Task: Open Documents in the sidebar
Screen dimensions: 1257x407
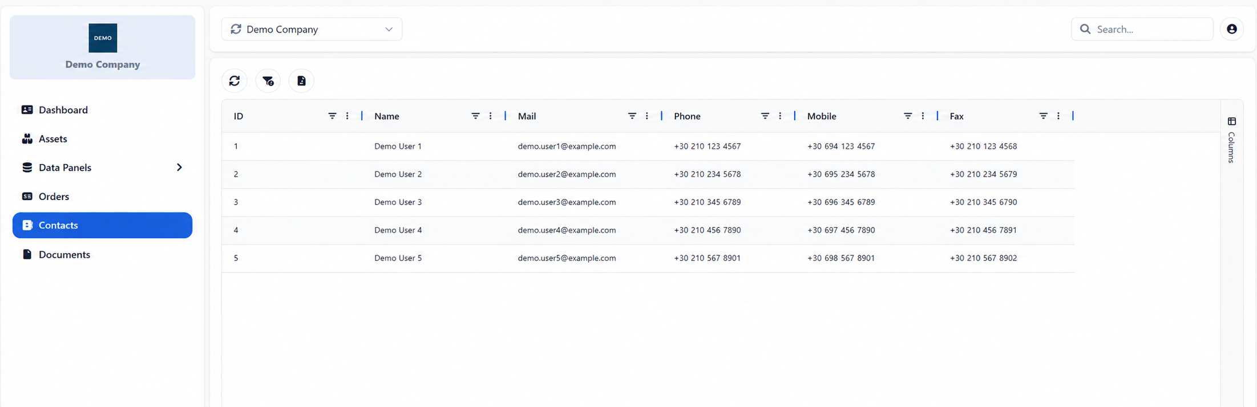Action: [x=102, y=254]
